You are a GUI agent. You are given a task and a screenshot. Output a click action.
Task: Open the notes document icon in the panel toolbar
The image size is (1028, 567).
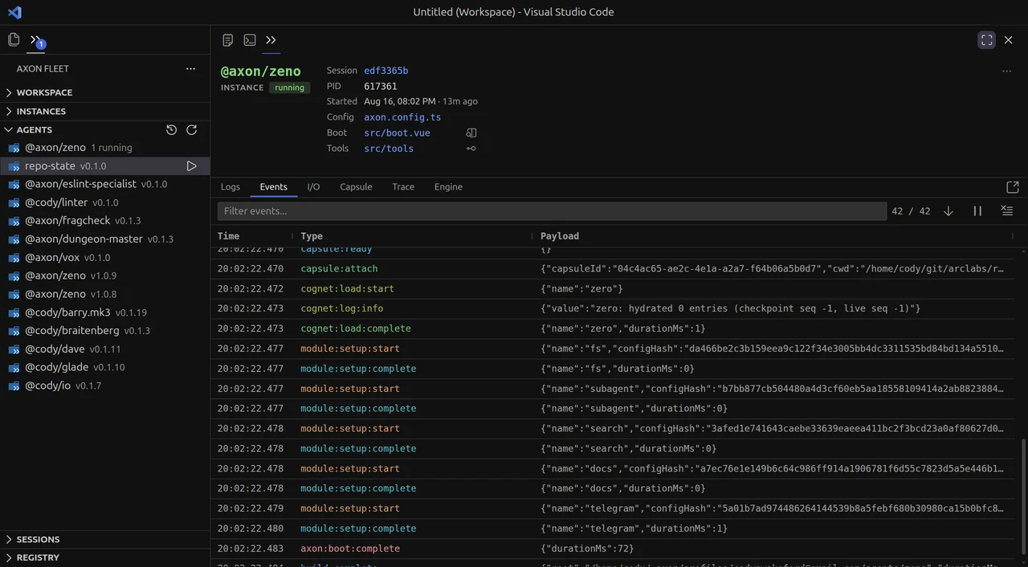(228, 39)
